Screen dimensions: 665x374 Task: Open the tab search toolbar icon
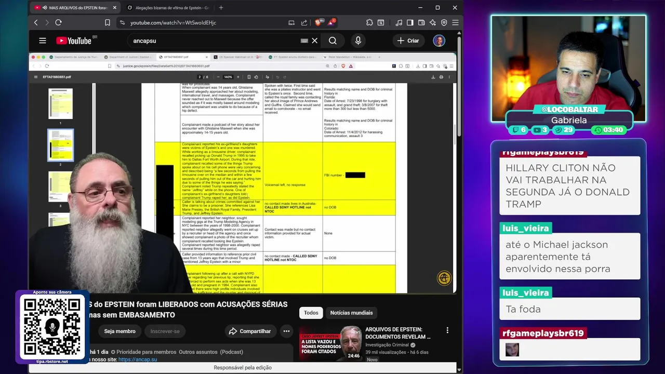[381, 22]
